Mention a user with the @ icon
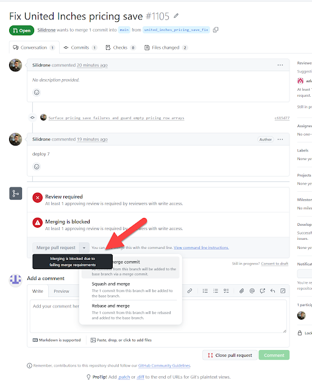 (x=252, y=291)
